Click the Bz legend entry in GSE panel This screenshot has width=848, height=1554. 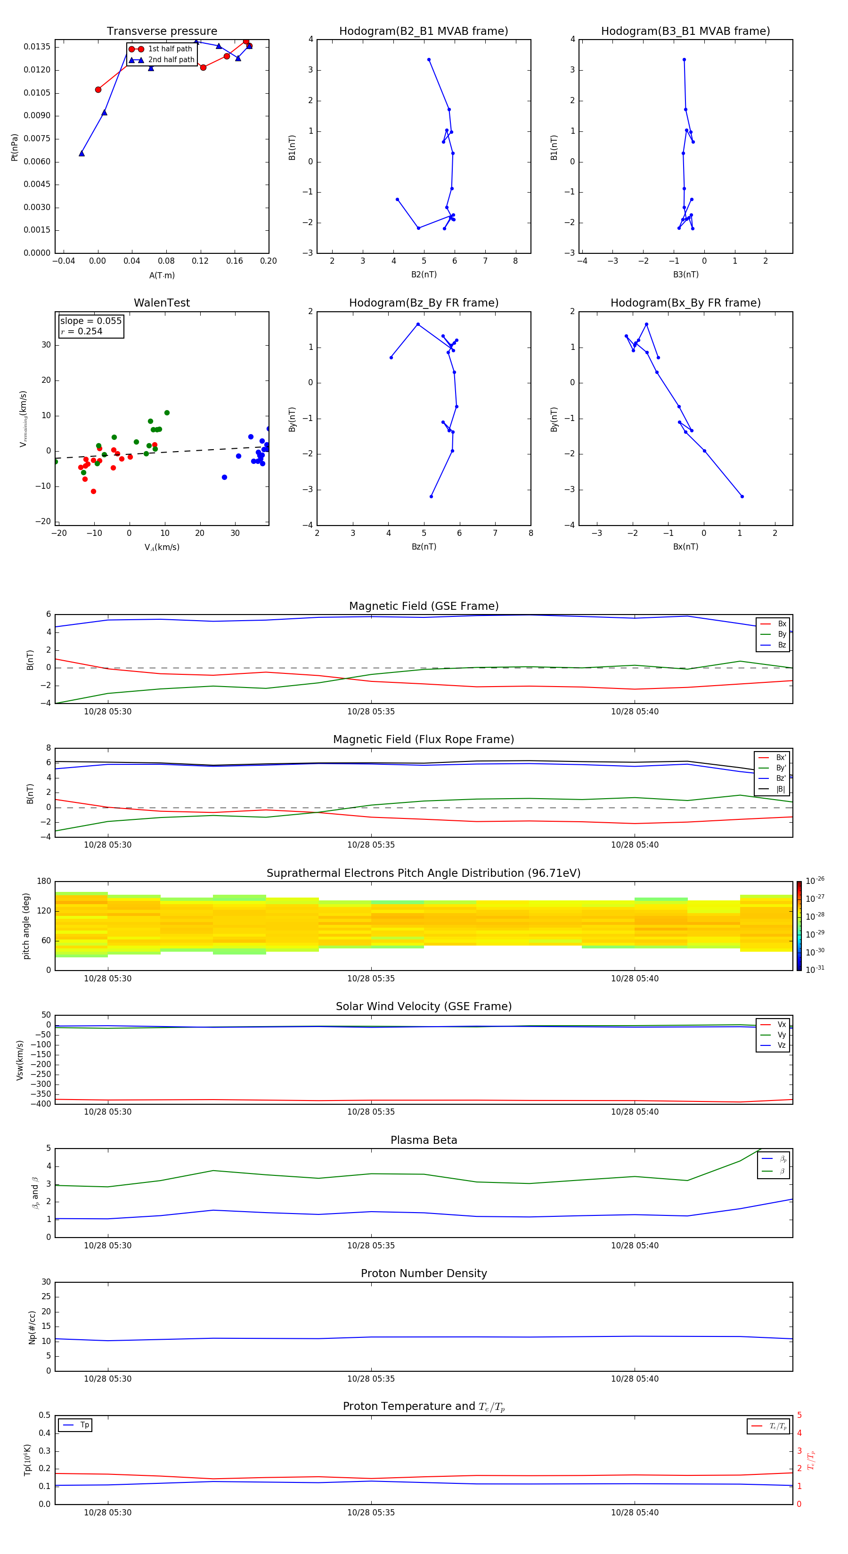773,645
